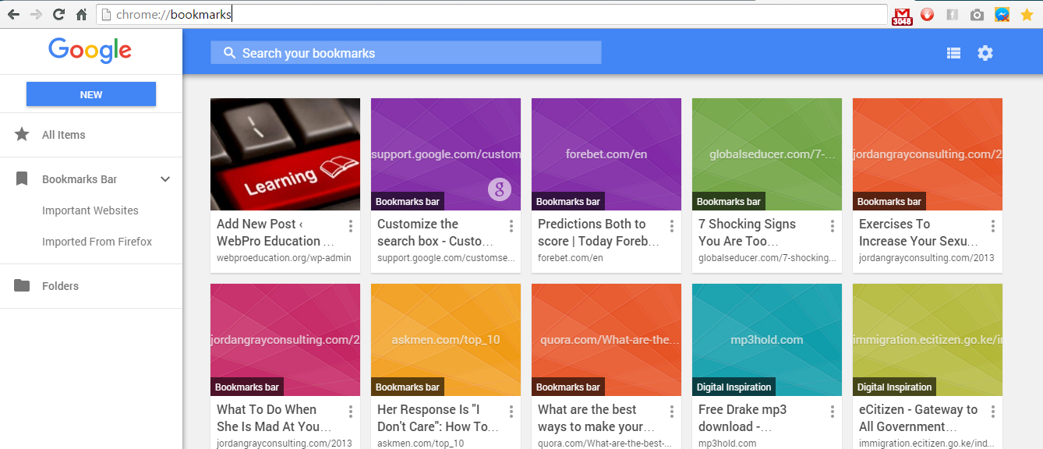Open the blue Messenger extension icon
Image resolution: width=1043 pixels, height=449 pixels.
(1002, 15)
